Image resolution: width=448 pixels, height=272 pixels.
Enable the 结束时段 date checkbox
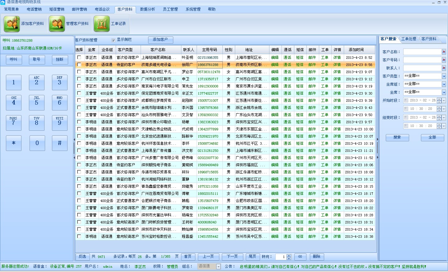pos(406,117)
